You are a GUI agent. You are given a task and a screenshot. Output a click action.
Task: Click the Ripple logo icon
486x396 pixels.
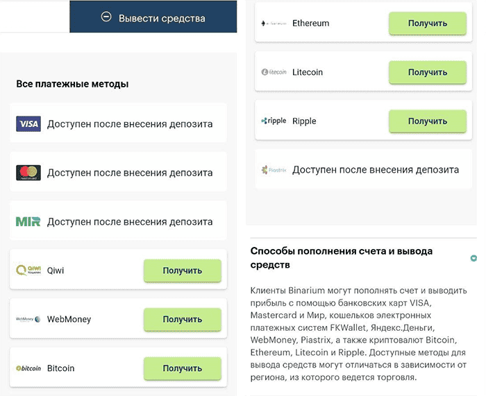274,121
